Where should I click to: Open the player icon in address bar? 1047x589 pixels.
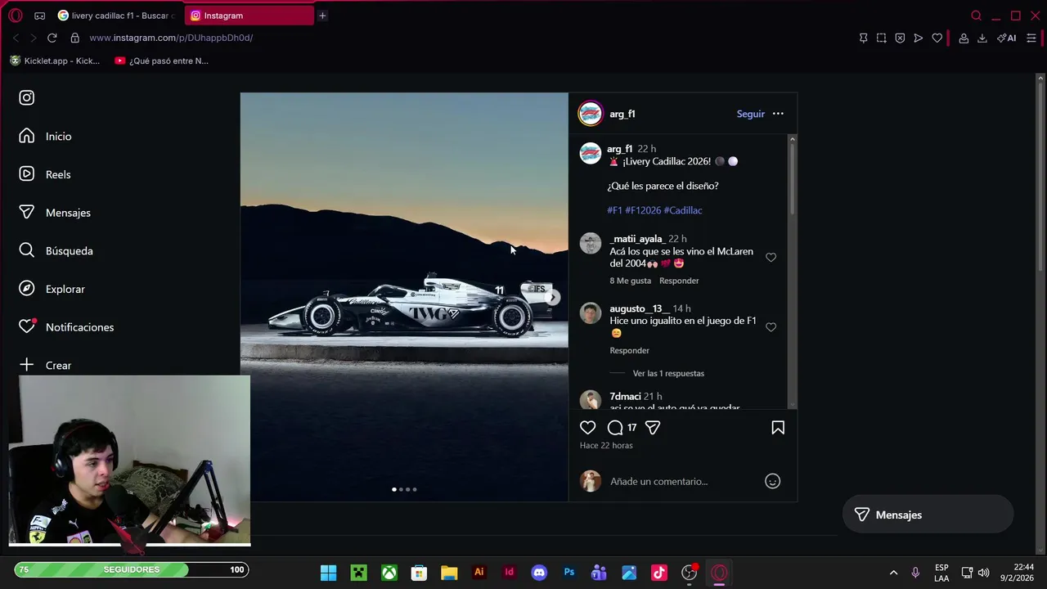(918, 38)
